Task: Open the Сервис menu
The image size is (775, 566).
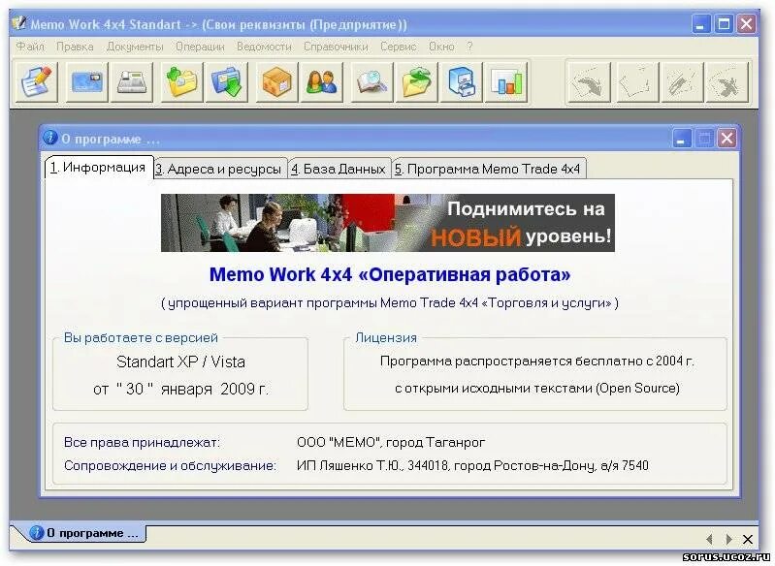Action: click(399, 47)
